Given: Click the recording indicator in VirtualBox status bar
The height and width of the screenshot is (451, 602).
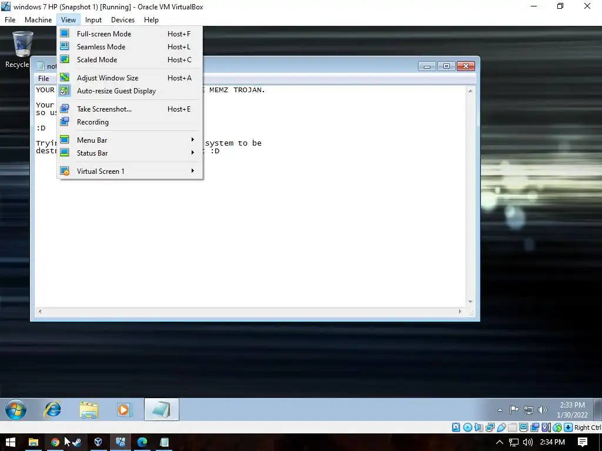Looking at the screenshot, I should (x=534, y=428).
